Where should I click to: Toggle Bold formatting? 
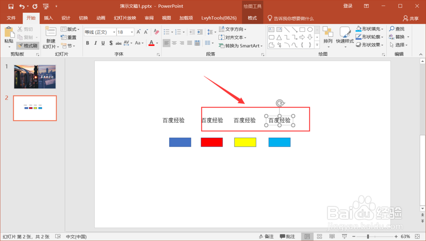point(87,43)
